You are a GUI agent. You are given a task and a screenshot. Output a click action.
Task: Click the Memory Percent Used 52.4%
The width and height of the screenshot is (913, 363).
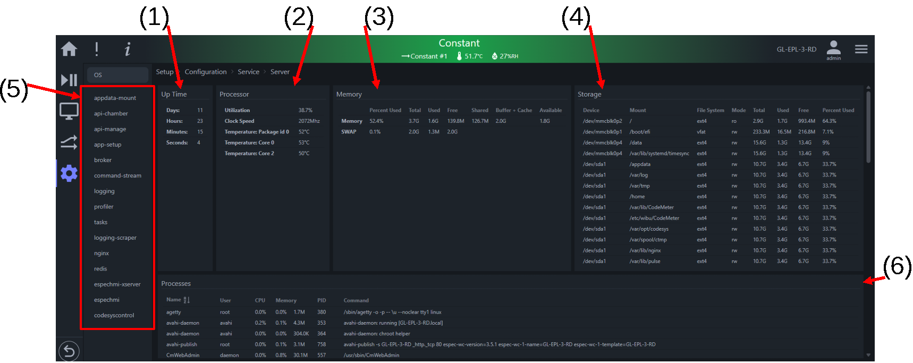point(376,121)
